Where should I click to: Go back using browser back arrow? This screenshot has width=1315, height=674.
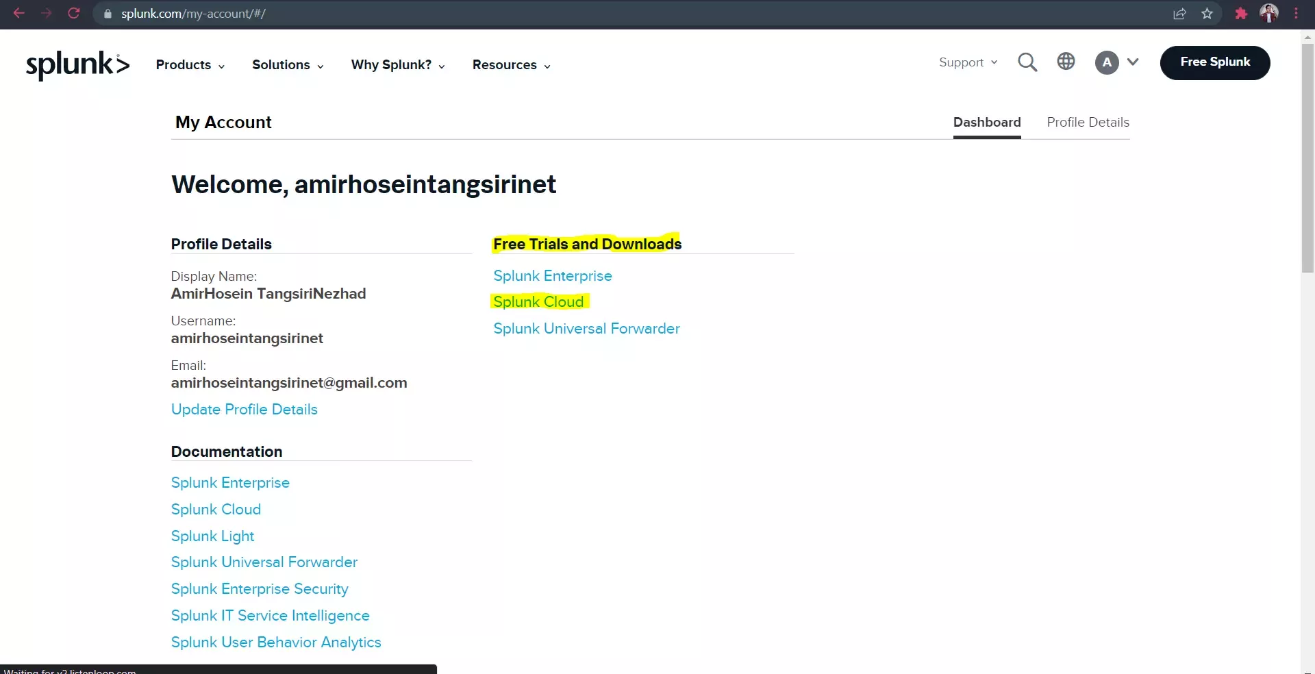tap(19, 13)
